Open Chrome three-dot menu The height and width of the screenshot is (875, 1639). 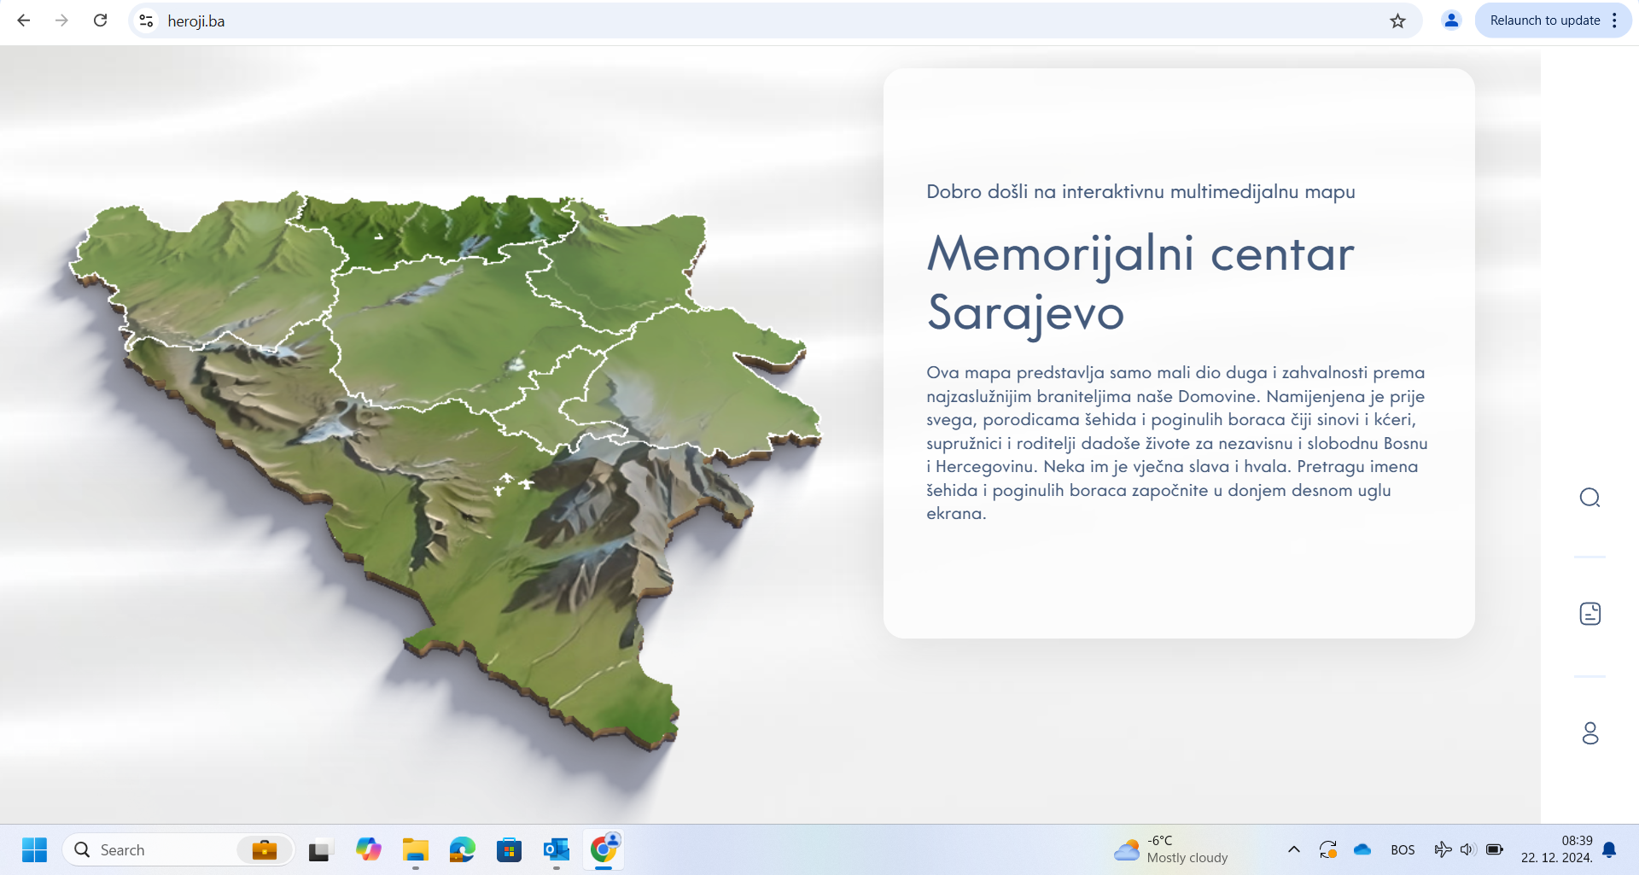tap(1614, 20)
